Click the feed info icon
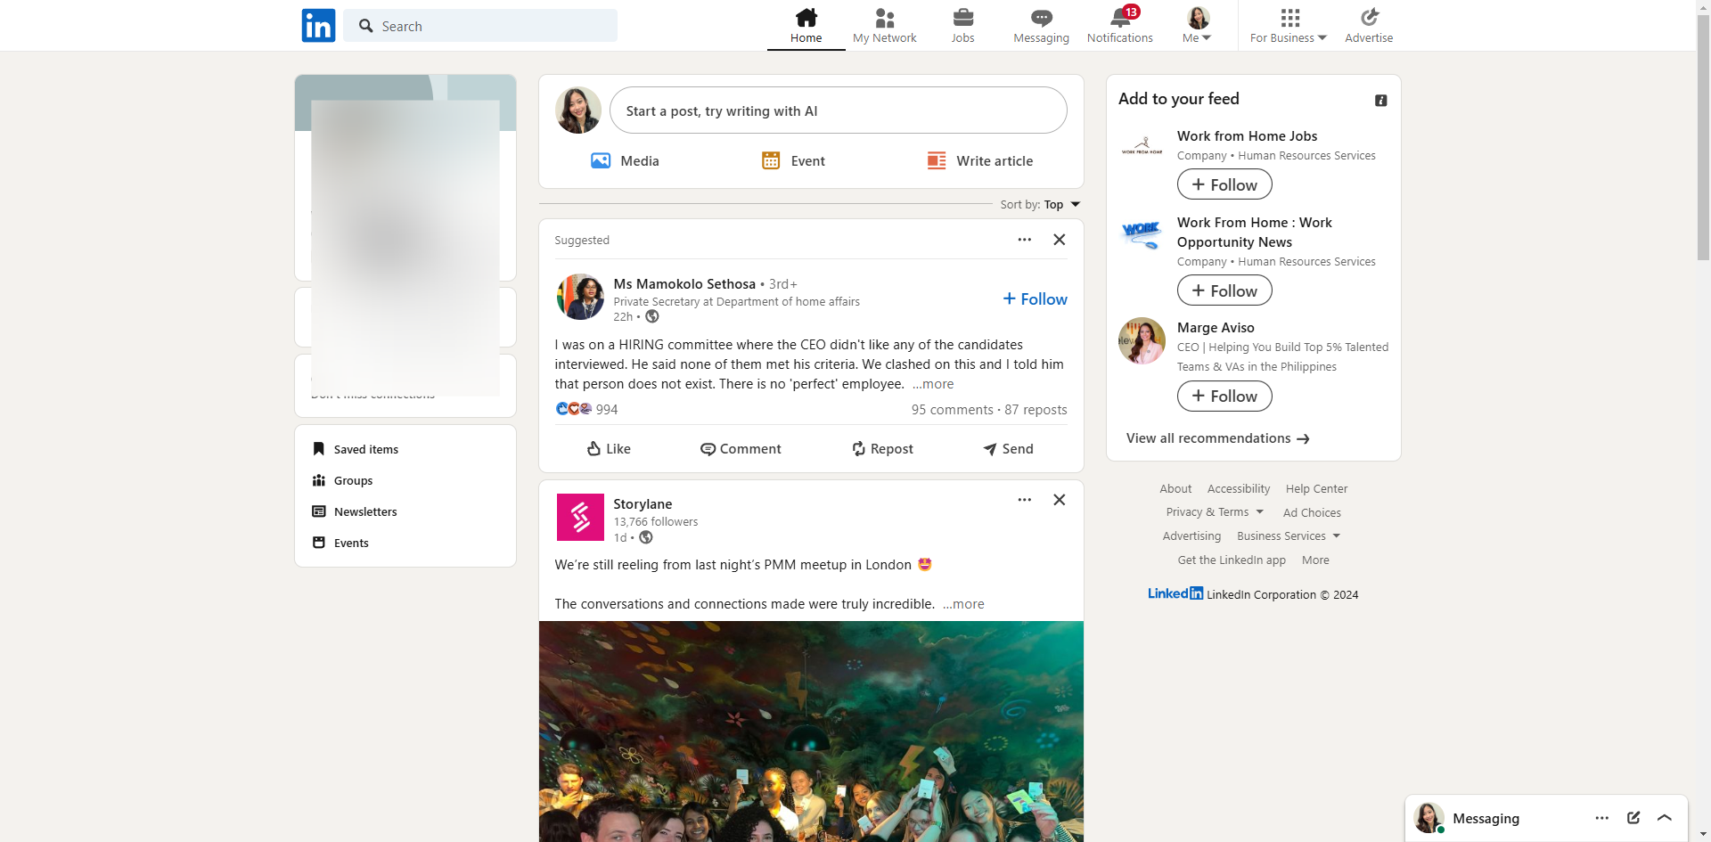The height and width of the screenshot is (842, 1711). (x=1380, y=101)
